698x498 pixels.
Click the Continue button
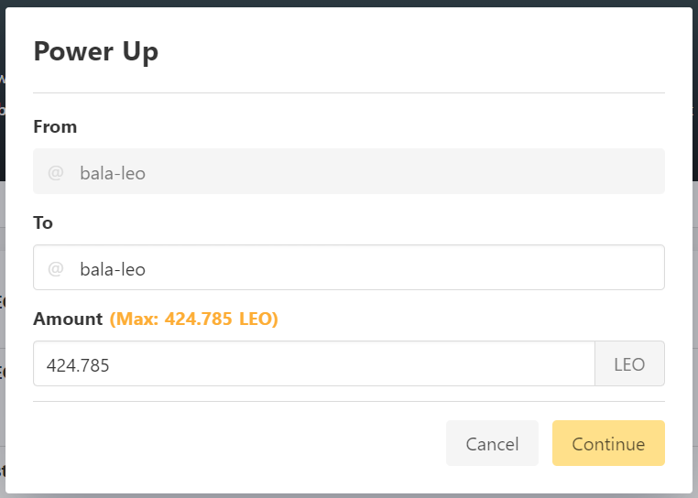(x=608, y=444)
